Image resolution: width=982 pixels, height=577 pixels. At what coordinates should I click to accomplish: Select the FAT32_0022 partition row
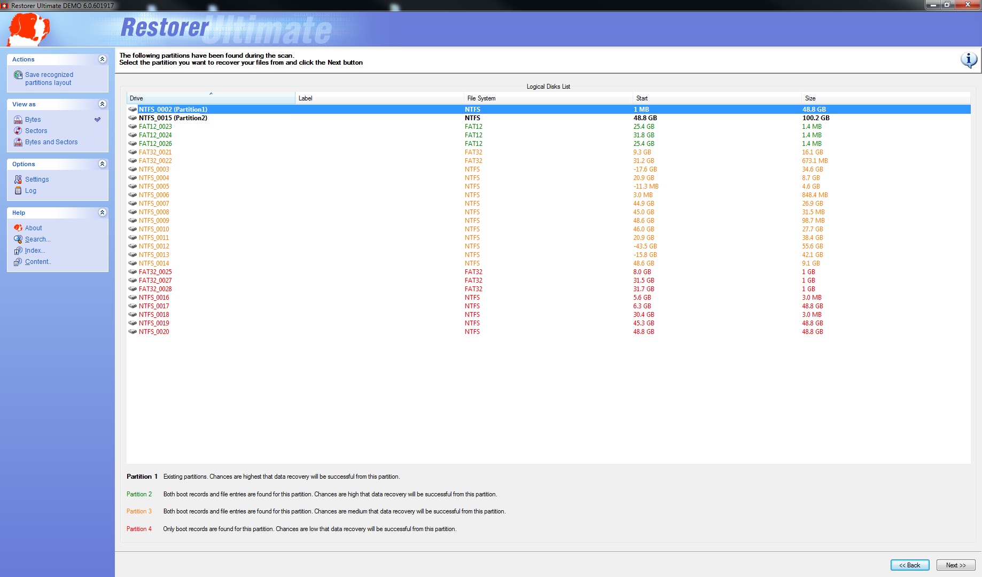[549, 161]
